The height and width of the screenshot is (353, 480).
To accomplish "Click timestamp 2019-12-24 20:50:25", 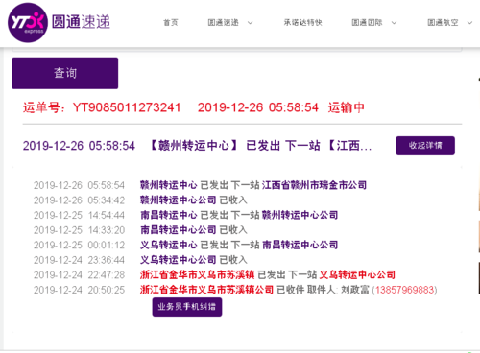I will click(x=79, y=290).
